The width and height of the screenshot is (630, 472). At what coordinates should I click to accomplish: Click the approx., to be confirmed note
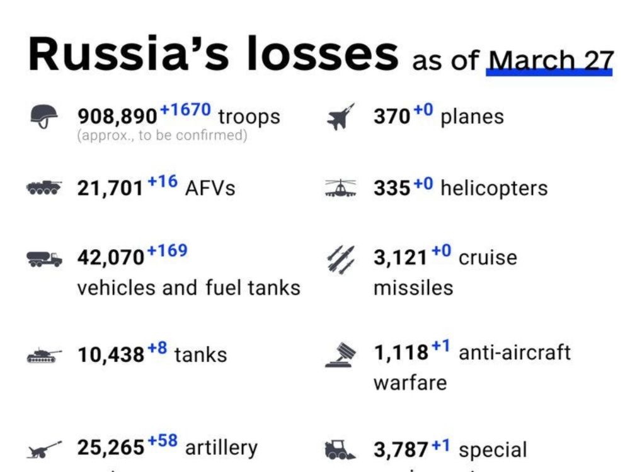point(163,135)
